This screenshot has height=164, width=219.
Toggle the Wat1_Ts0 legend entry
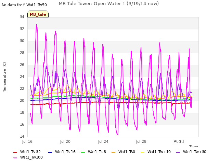point(123,152)
